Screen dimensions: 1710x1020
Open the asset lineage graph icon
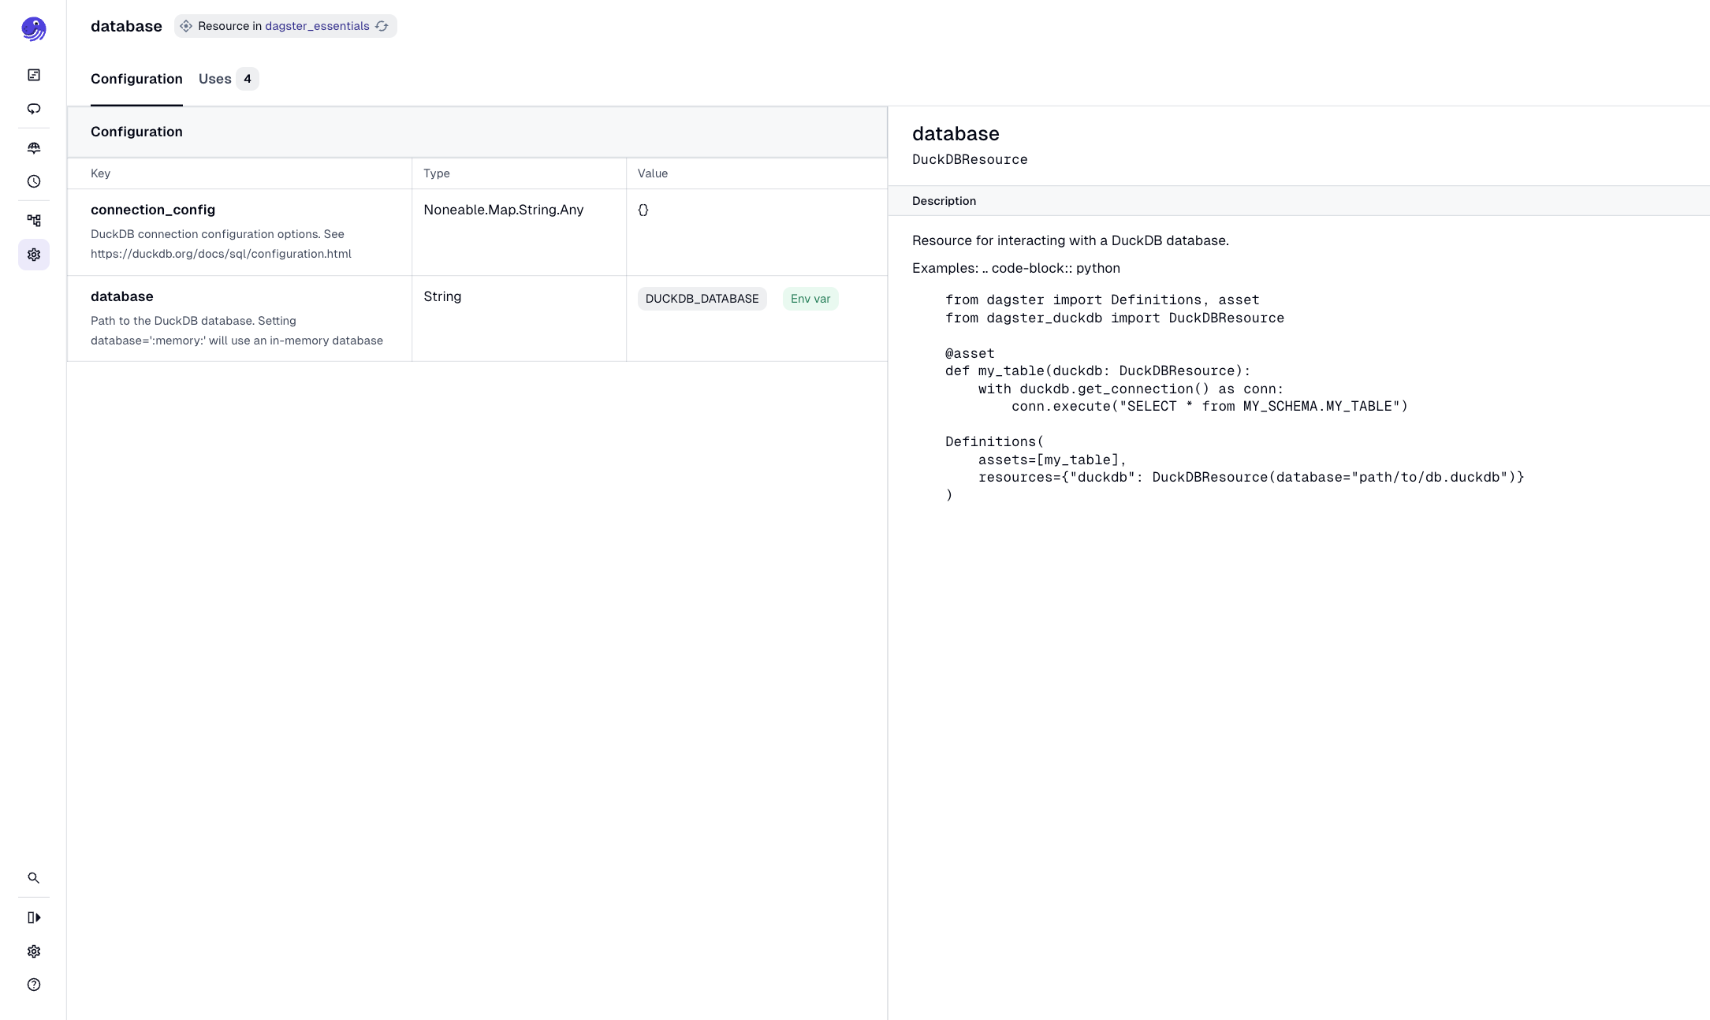[34, 220]
